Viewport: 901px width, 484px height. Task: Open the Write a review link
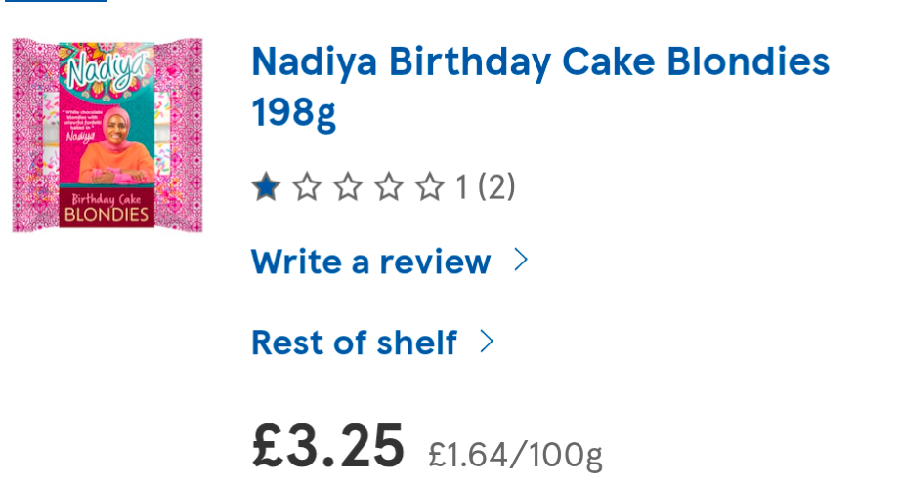tap(370, 262)
